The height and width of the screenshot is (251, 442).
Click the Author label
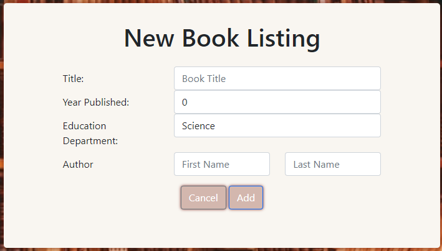click(x=78, y=165)
